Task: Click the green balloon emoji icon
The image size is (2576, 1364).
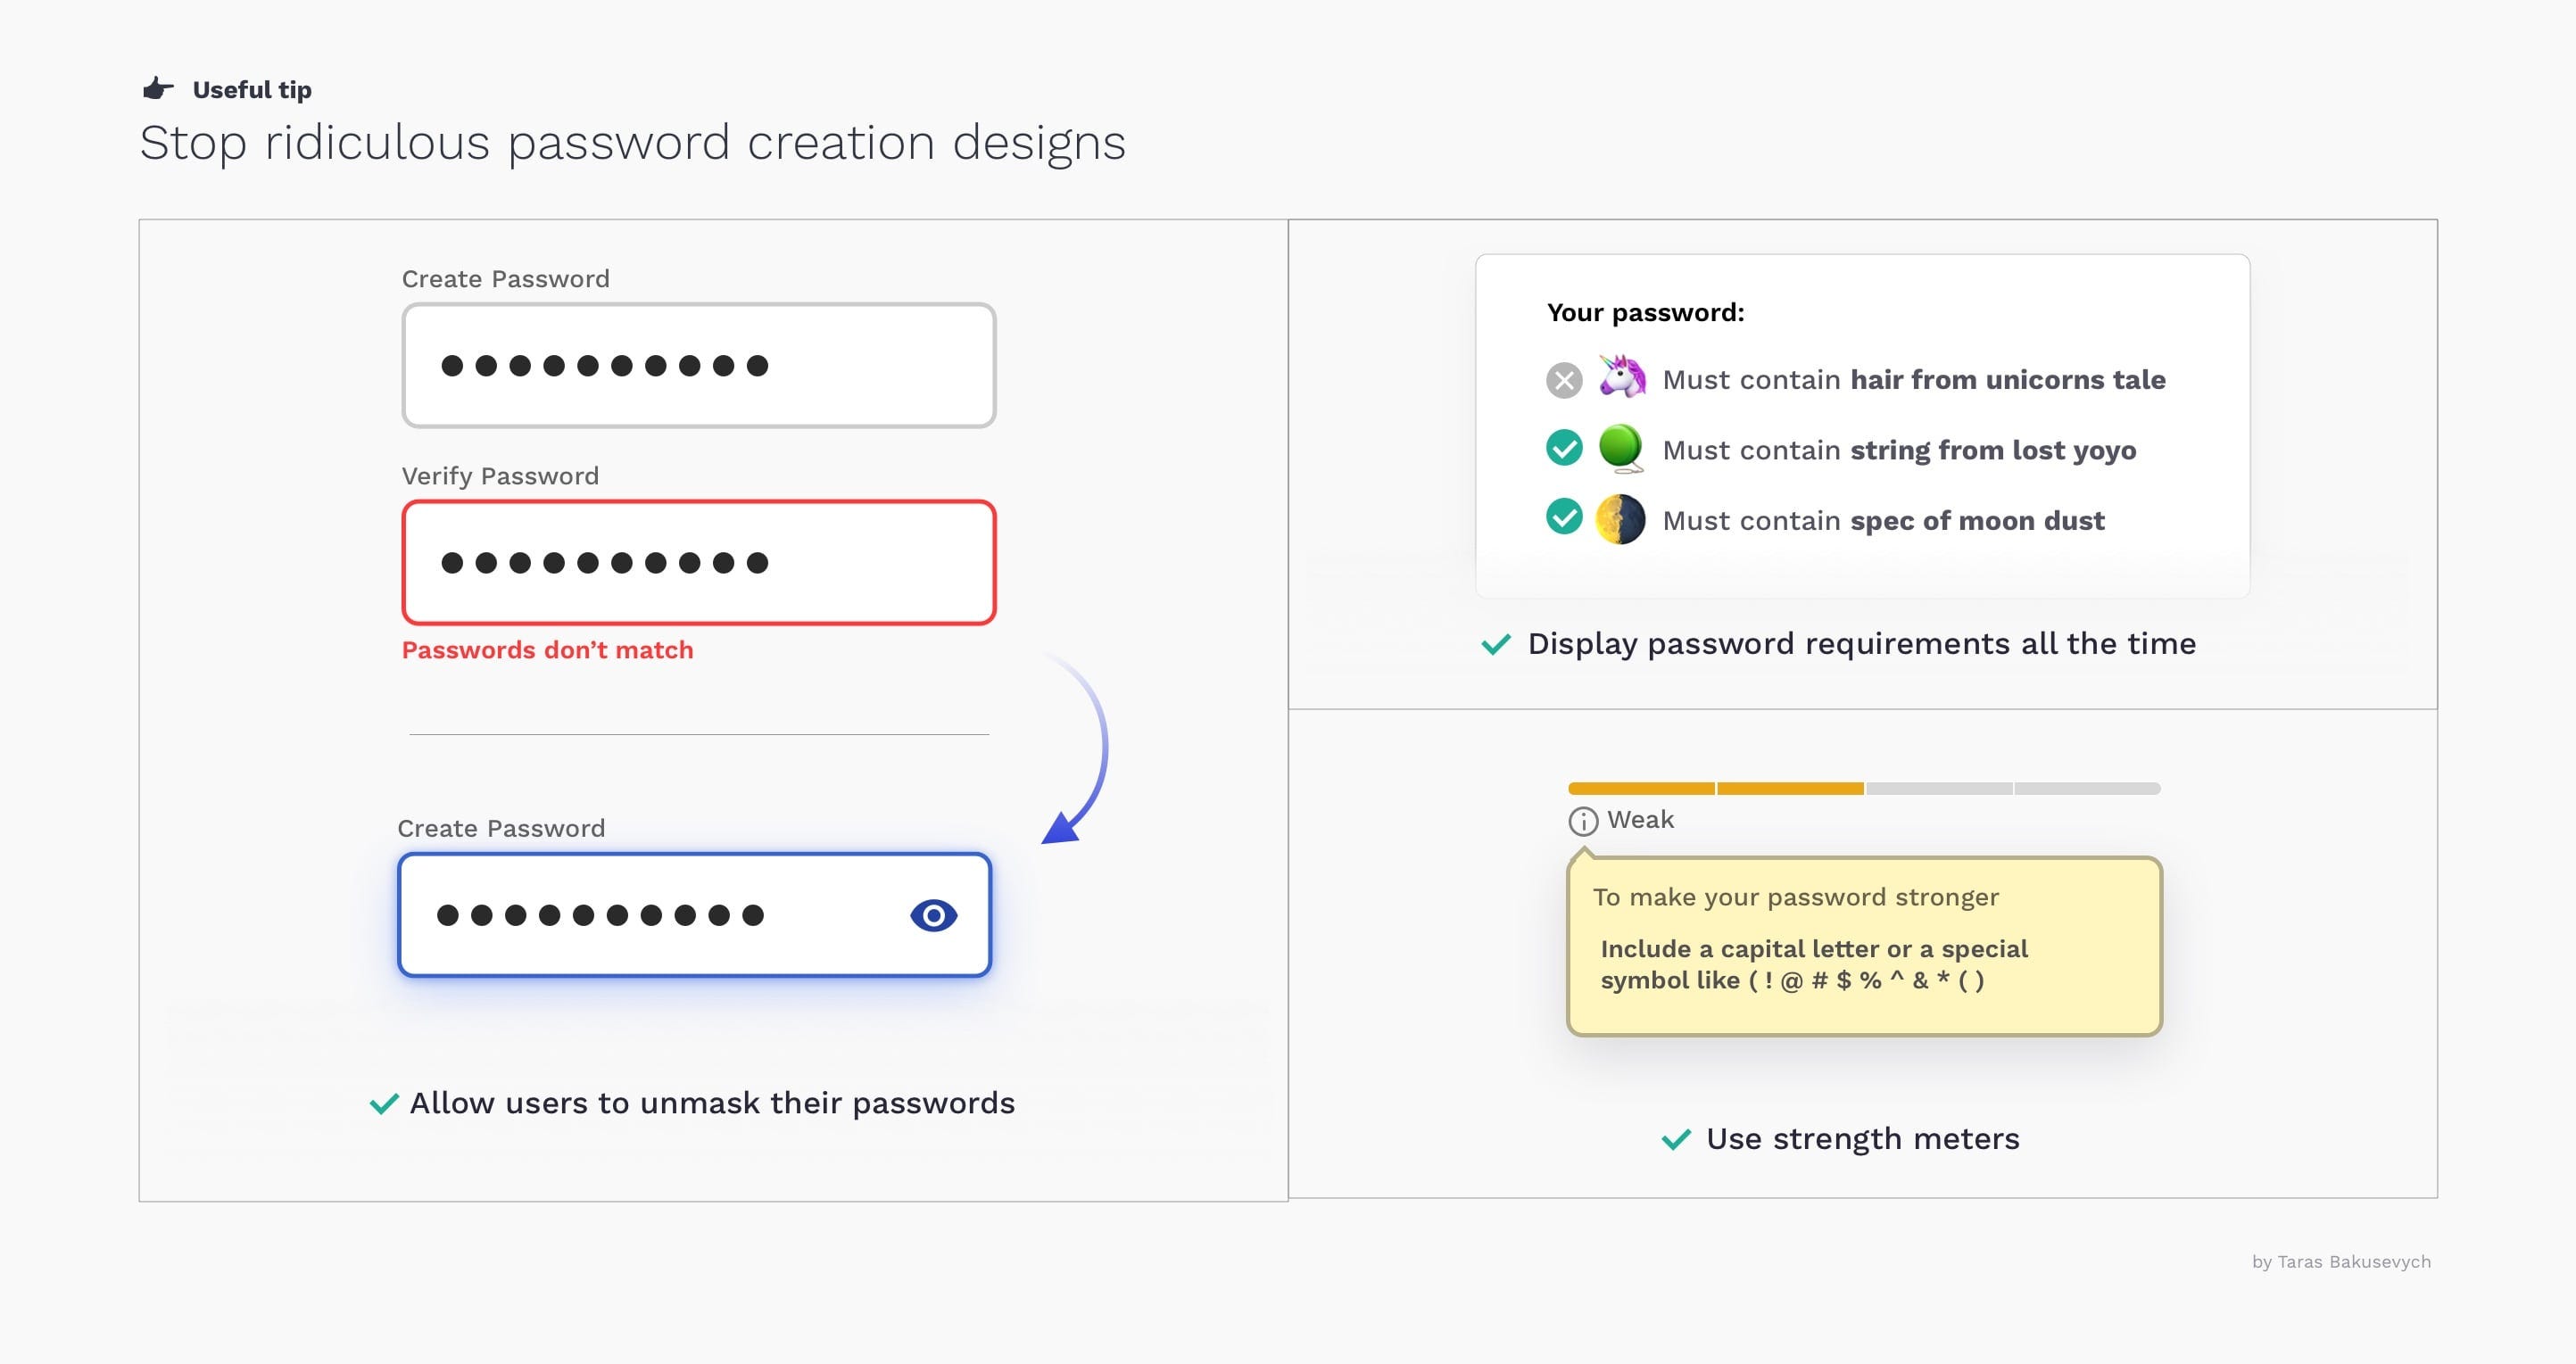Action: pos(1622,449)
